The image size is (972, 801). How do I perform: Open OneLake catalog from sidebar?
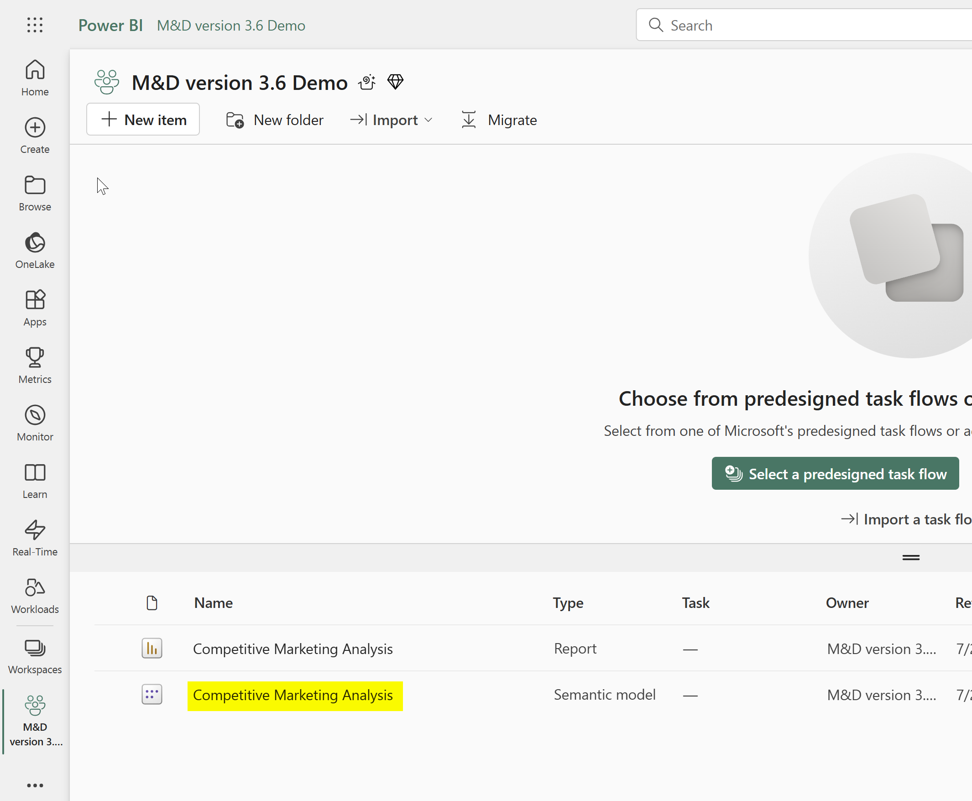(35, 251)
